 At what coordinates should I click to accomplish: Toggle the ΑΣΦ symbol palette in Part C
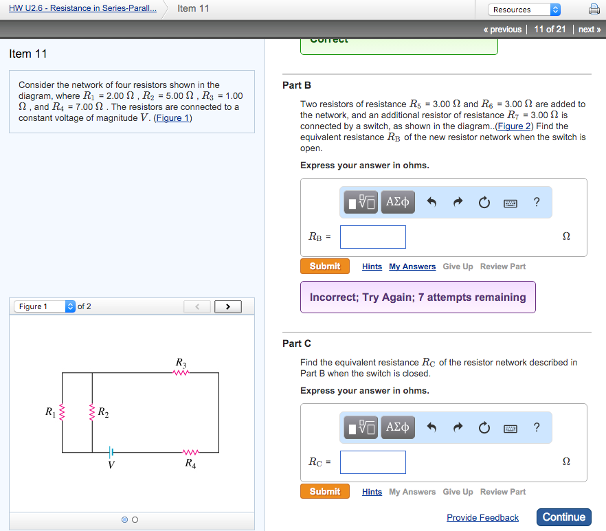click(397, 427)
